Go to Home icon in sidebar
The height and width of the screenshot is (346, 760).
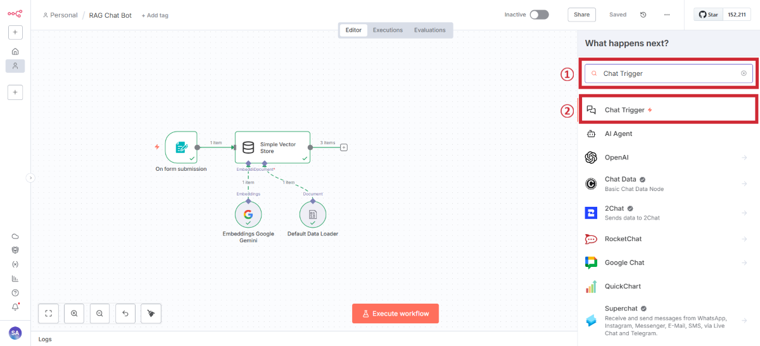[x=15, y=51]
